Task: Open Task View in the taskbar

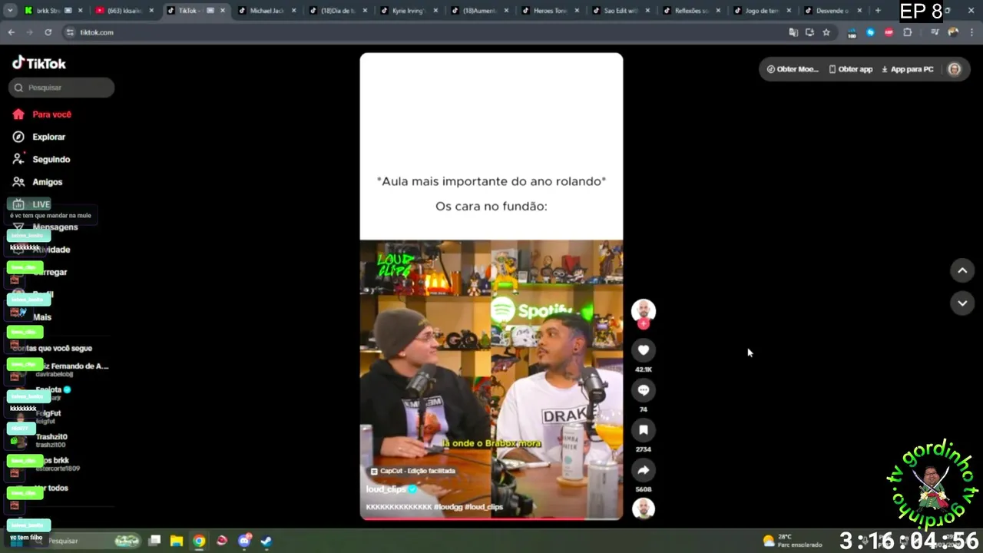Action: [x=154, y=541]
